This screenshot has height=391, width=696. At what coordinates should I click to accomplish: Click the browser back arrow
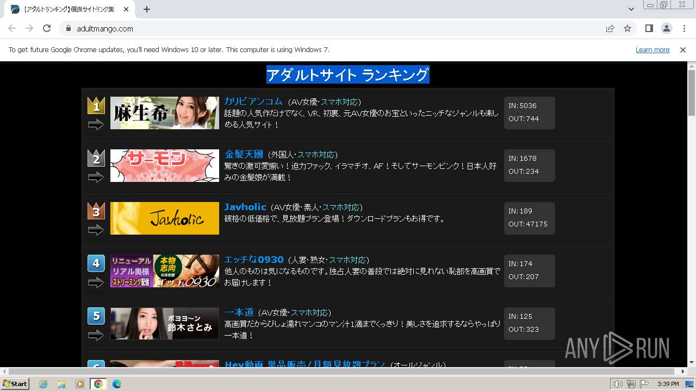pyautogui.click(x=12, y=28)
